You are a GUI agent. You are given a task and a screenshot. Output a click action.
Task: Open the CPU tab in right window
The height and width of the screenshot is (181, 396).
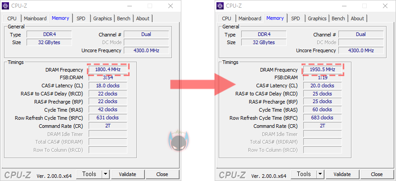[x=226, y=18]
